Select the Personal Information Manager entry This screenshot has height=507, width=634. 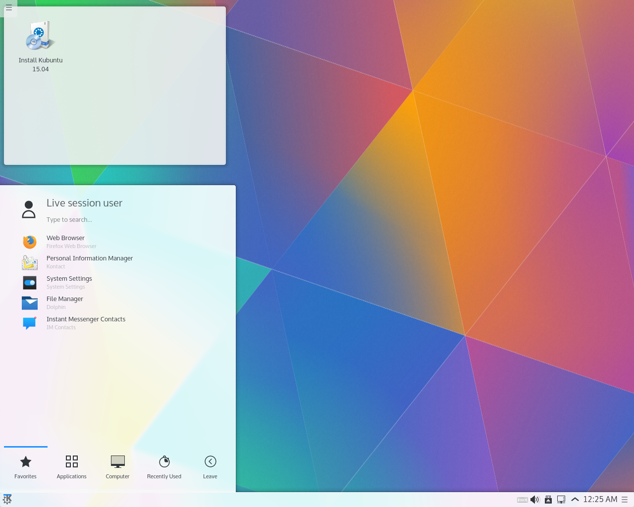point(119,262)
